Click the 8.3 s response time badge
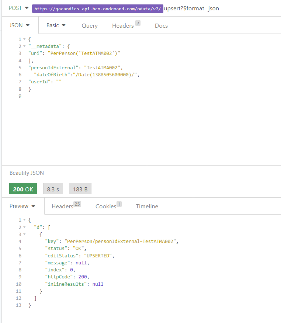Viewport: 281px width, 323px height. [53, 189]
